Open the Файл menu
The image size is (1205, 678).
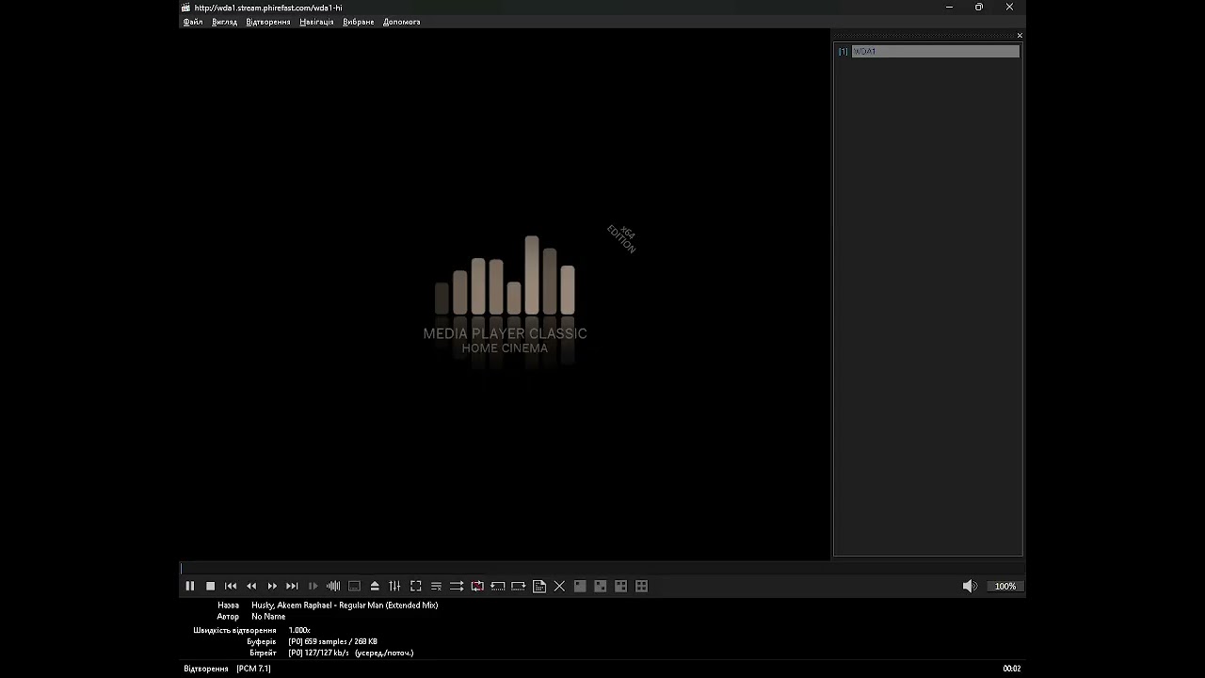click(193, 22)
